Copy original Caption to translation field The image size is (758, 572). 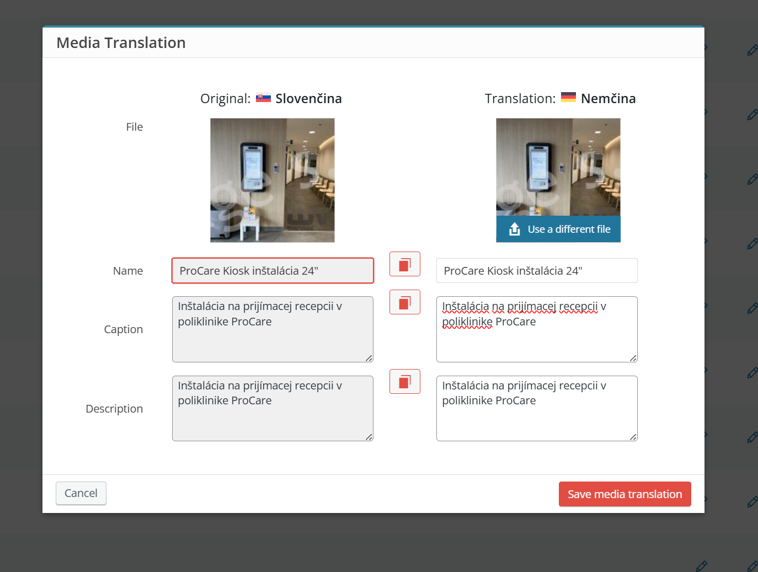click(x=405, y=302)
